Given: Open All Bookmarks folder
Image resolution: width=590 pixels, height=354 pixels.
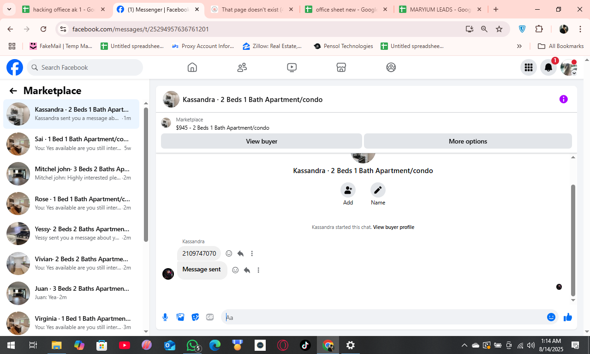Looking at the screenshot, I should (561, 46).
